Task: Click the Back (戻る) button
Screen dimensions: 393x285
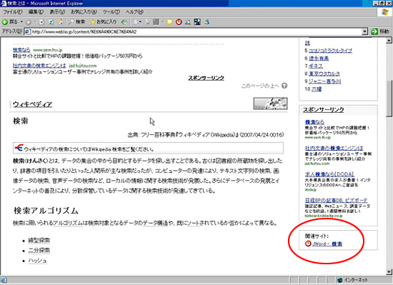Action: point(10,22)
